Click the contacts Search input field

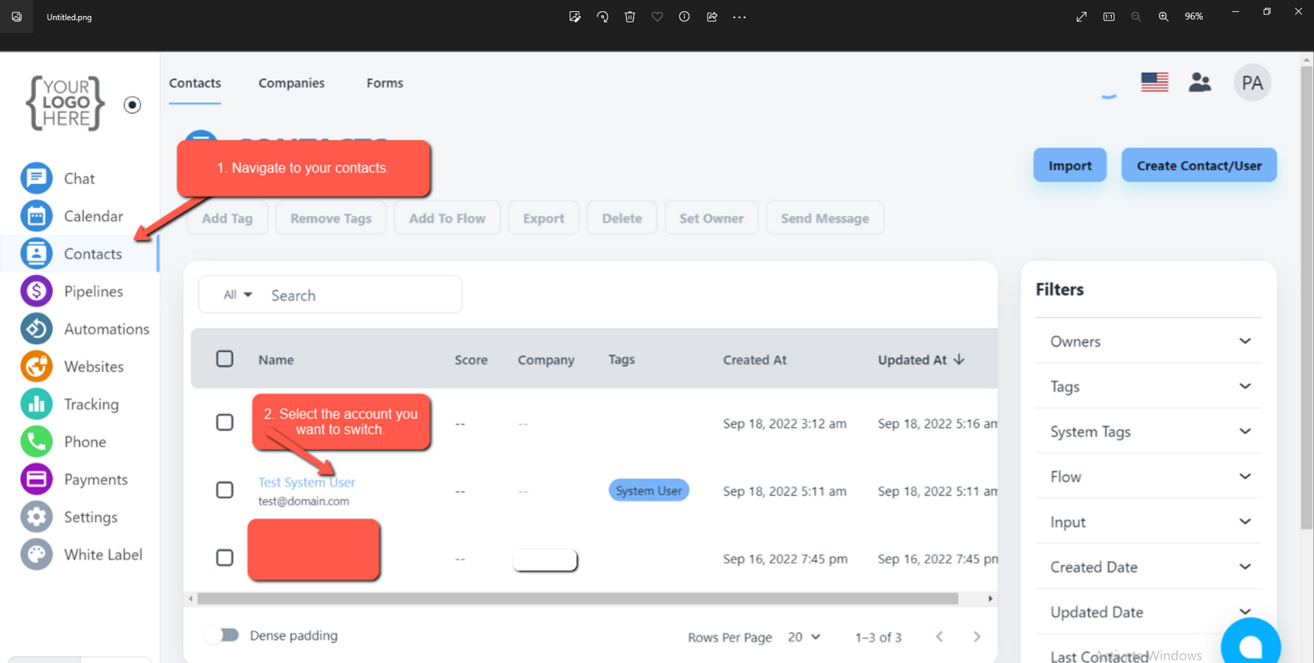[x=361, y=295]
